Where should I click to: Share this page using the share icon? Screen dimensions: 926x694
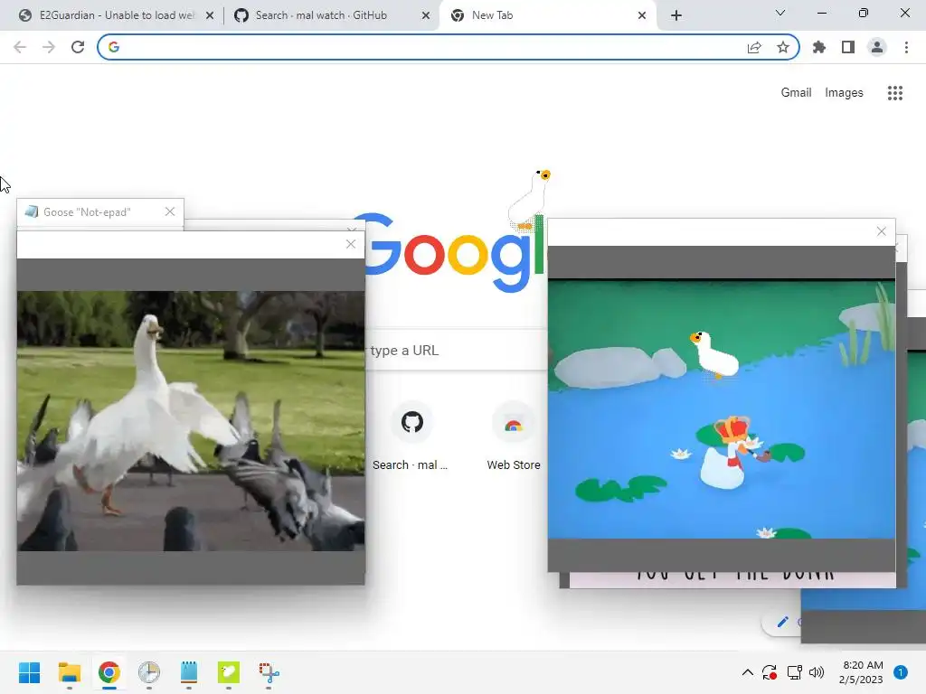click(x=754, y=47)
